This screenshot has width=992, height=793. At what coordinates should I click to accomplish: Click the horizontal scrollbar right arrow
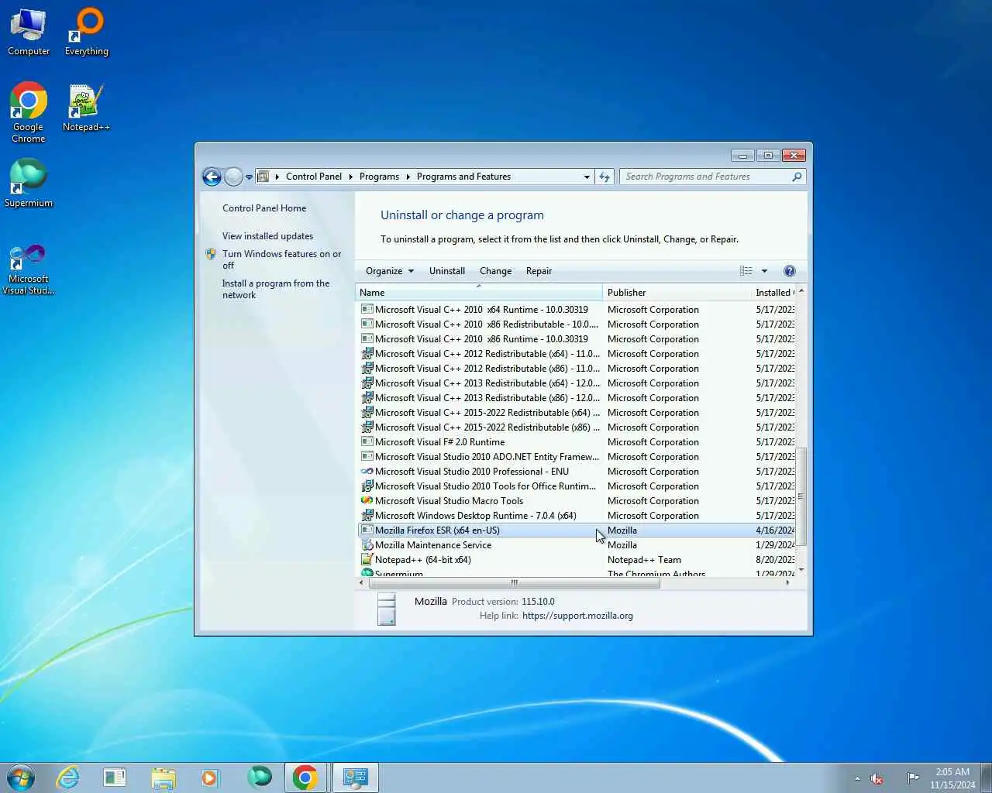point(788,583)
